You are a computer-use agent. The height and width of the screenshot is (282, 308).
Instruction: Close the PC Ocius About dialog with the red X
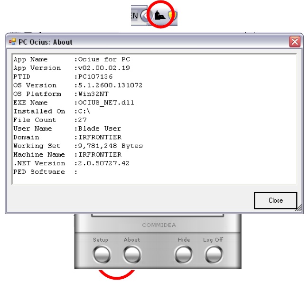[x=295, y=41]
